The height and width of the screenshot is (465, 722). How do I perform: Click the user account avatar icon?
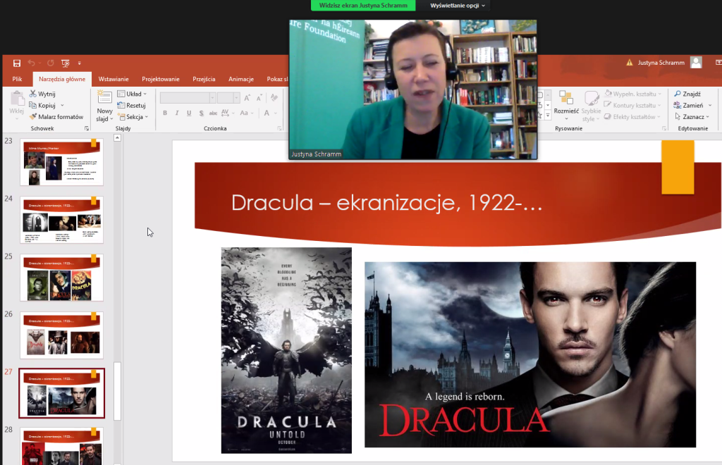696,63
